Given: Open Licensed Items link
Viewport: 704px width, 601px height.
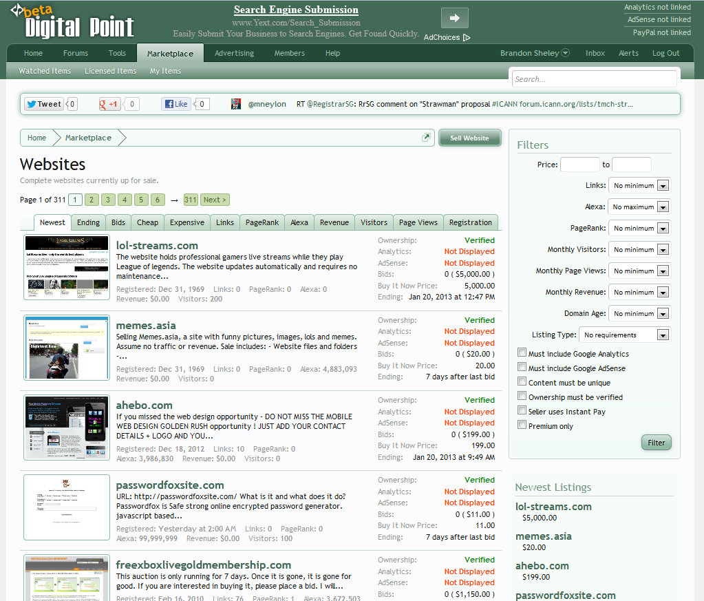Looking at the screenshot, I should tap(110, 71).
